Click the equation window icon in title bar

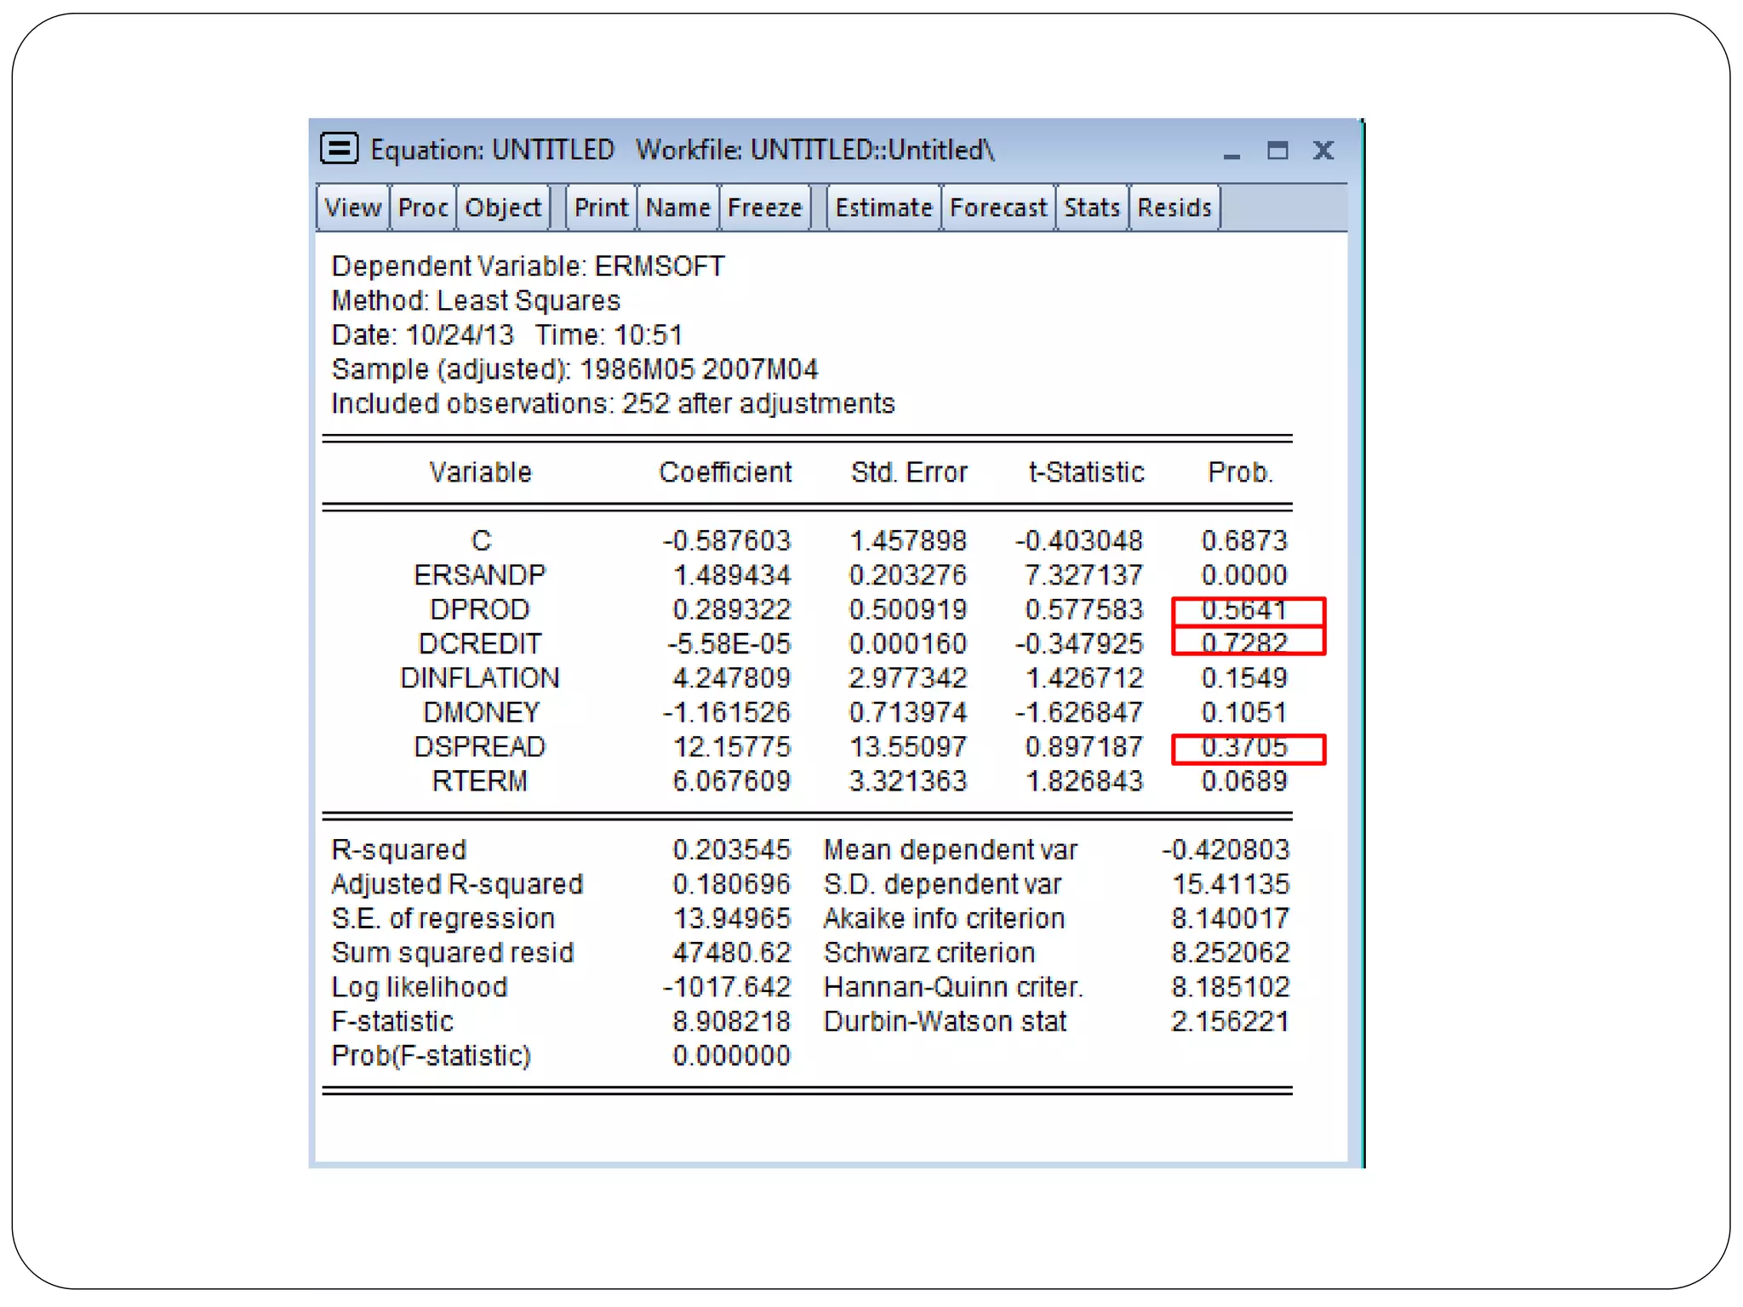(340, 149)
